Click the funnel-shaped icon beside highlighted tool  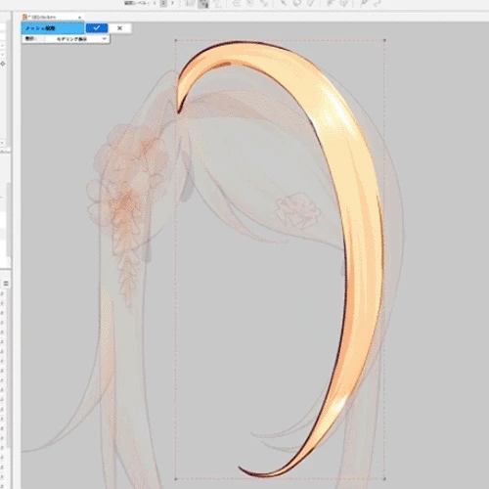[x=218, y=4]
